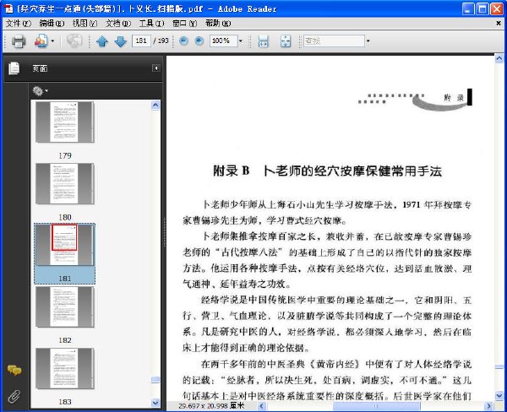Collapse the pages panel with arrow button
Image resolution: width=507 pixels, height=412 pixels.
pos(156,68)
